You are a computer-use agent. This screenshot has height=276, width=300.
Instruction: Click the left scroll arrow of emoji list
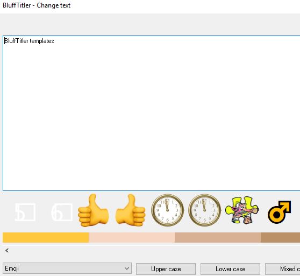click(7, 250)
